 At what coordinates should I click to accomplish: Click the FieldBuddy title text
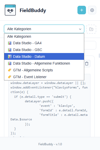[x=33, y=10]
